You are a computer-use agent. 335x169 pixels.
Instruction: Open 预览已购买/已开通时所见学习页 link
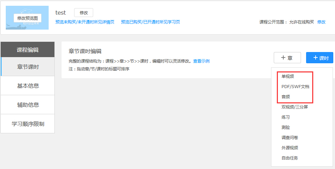[150, 22]
